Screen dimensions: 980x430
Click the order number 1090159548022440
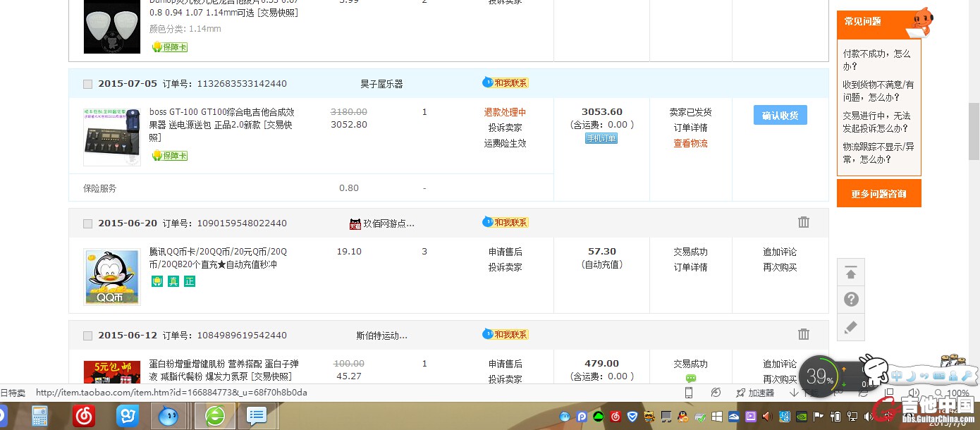tap(242, 223)
